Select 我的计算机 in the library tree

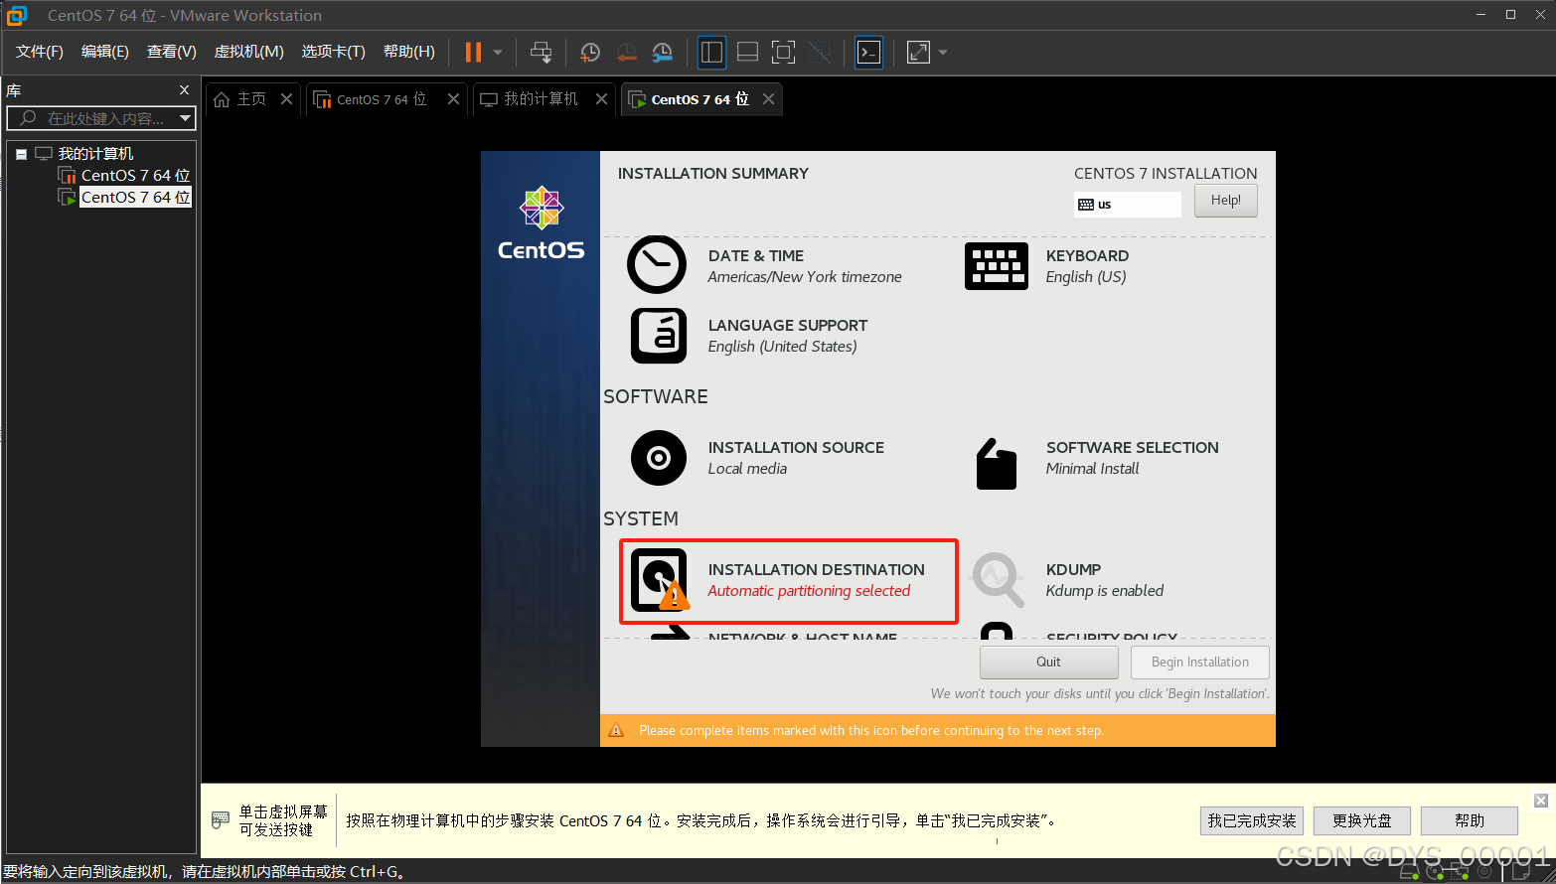tap(95, 154)
